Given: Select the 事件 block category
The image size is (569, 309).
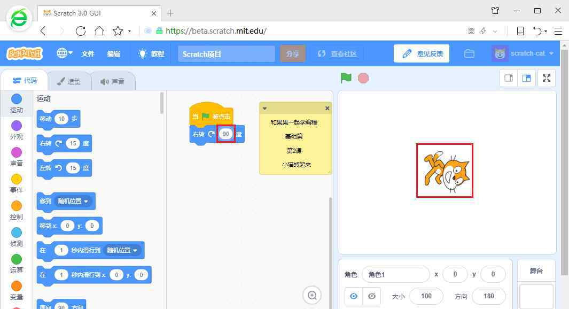Looking at the screenshot, I should (17, 184).
